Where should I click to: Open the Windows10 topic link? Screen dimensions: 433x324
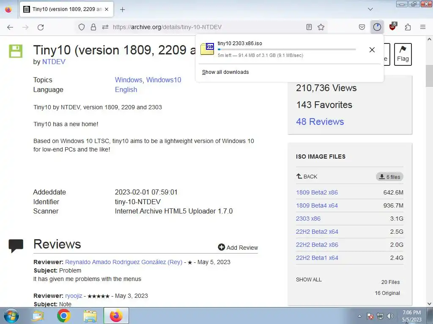click(164, 80)
